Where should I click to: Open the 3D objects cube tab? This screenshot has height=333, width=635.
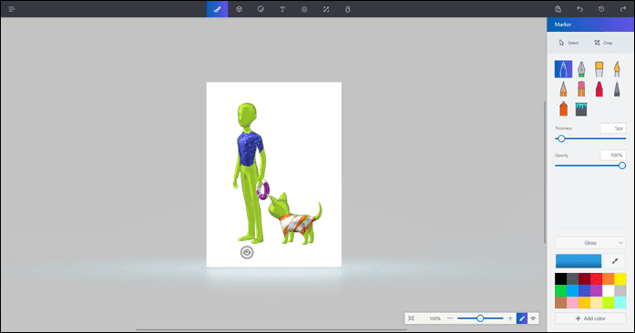tap(239, 9)
